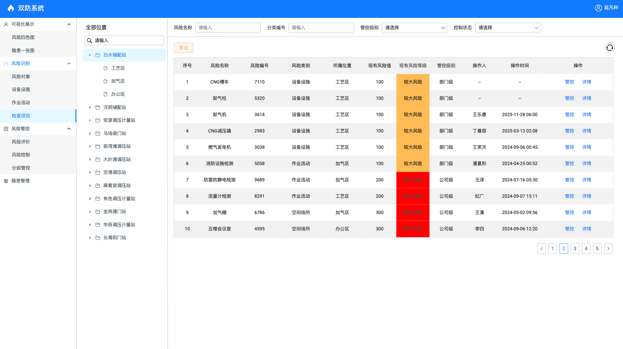Click the flame logo icon
Screen dimensions: 623x349
[11, 8]
